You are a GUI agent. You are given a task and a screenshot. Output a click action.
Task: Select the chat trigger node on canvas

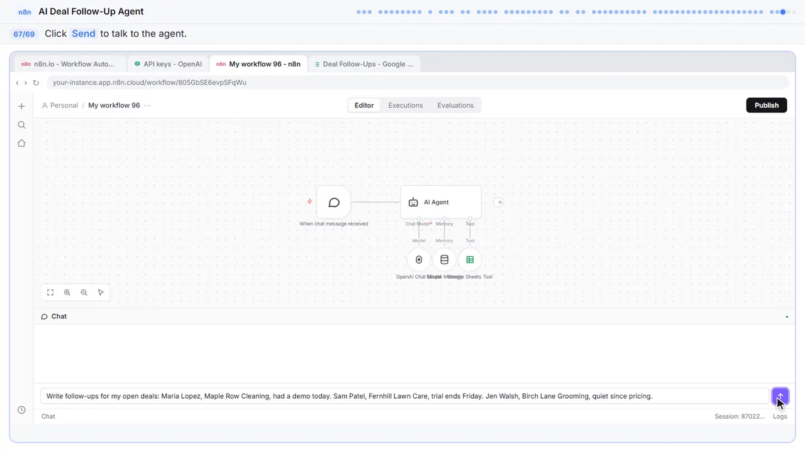(x=334, y=202)
